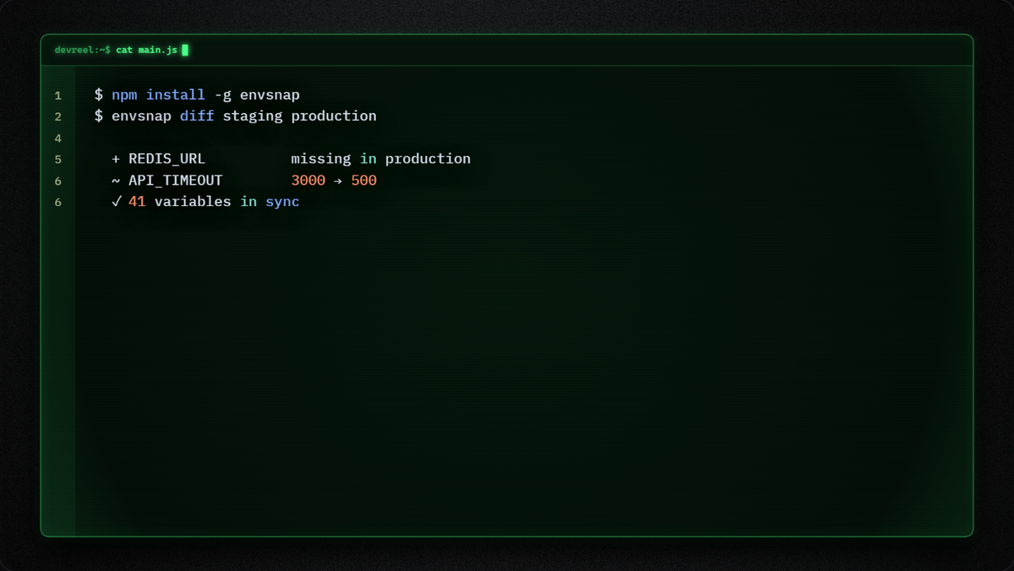Select the word "npm" on line 1
1014x571 pixels.
[x=124, y=95]
